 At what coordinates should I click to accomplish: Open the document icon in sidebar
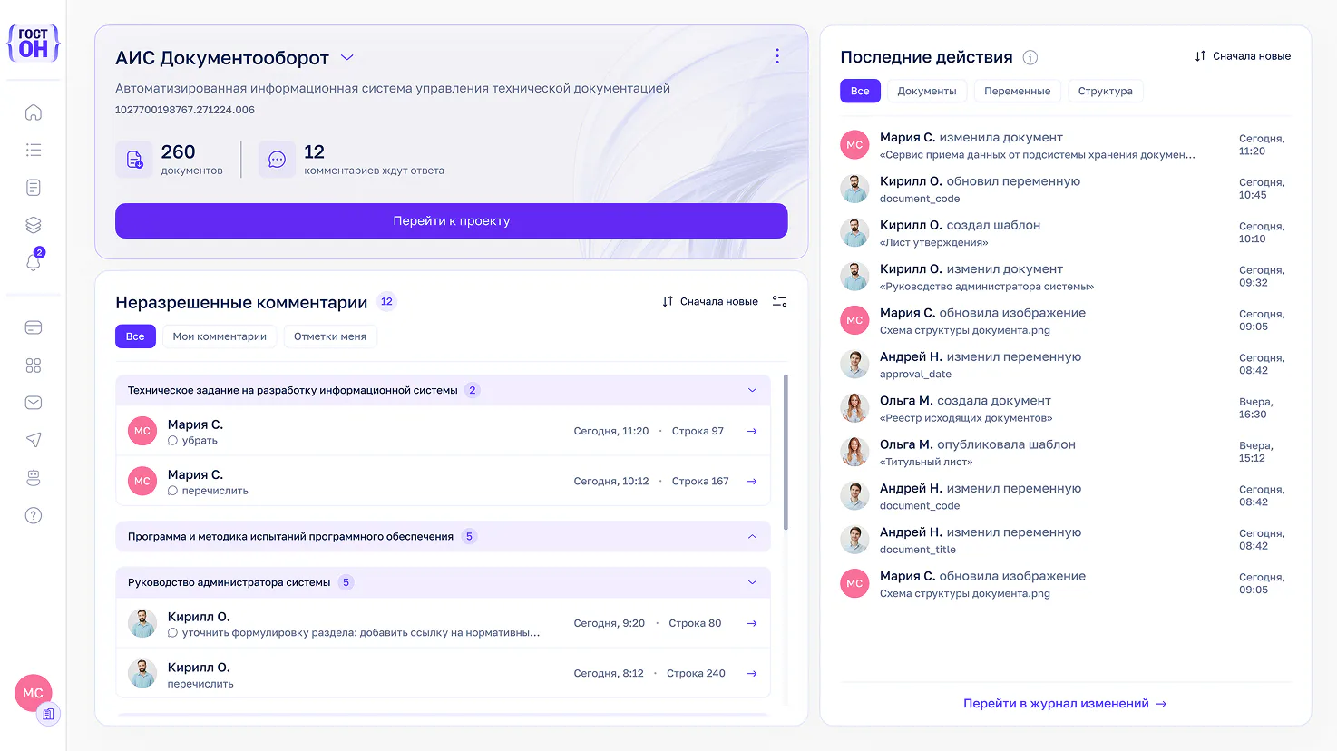[x=34, y=188]
